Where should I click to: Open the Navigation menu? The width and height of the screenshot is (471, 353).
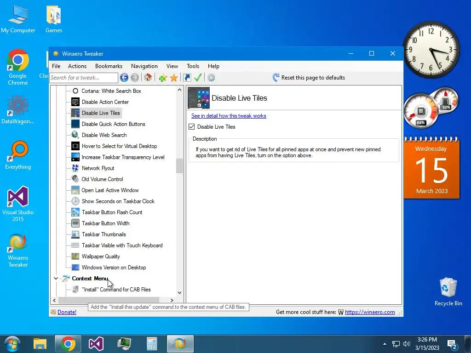[144, 66]
